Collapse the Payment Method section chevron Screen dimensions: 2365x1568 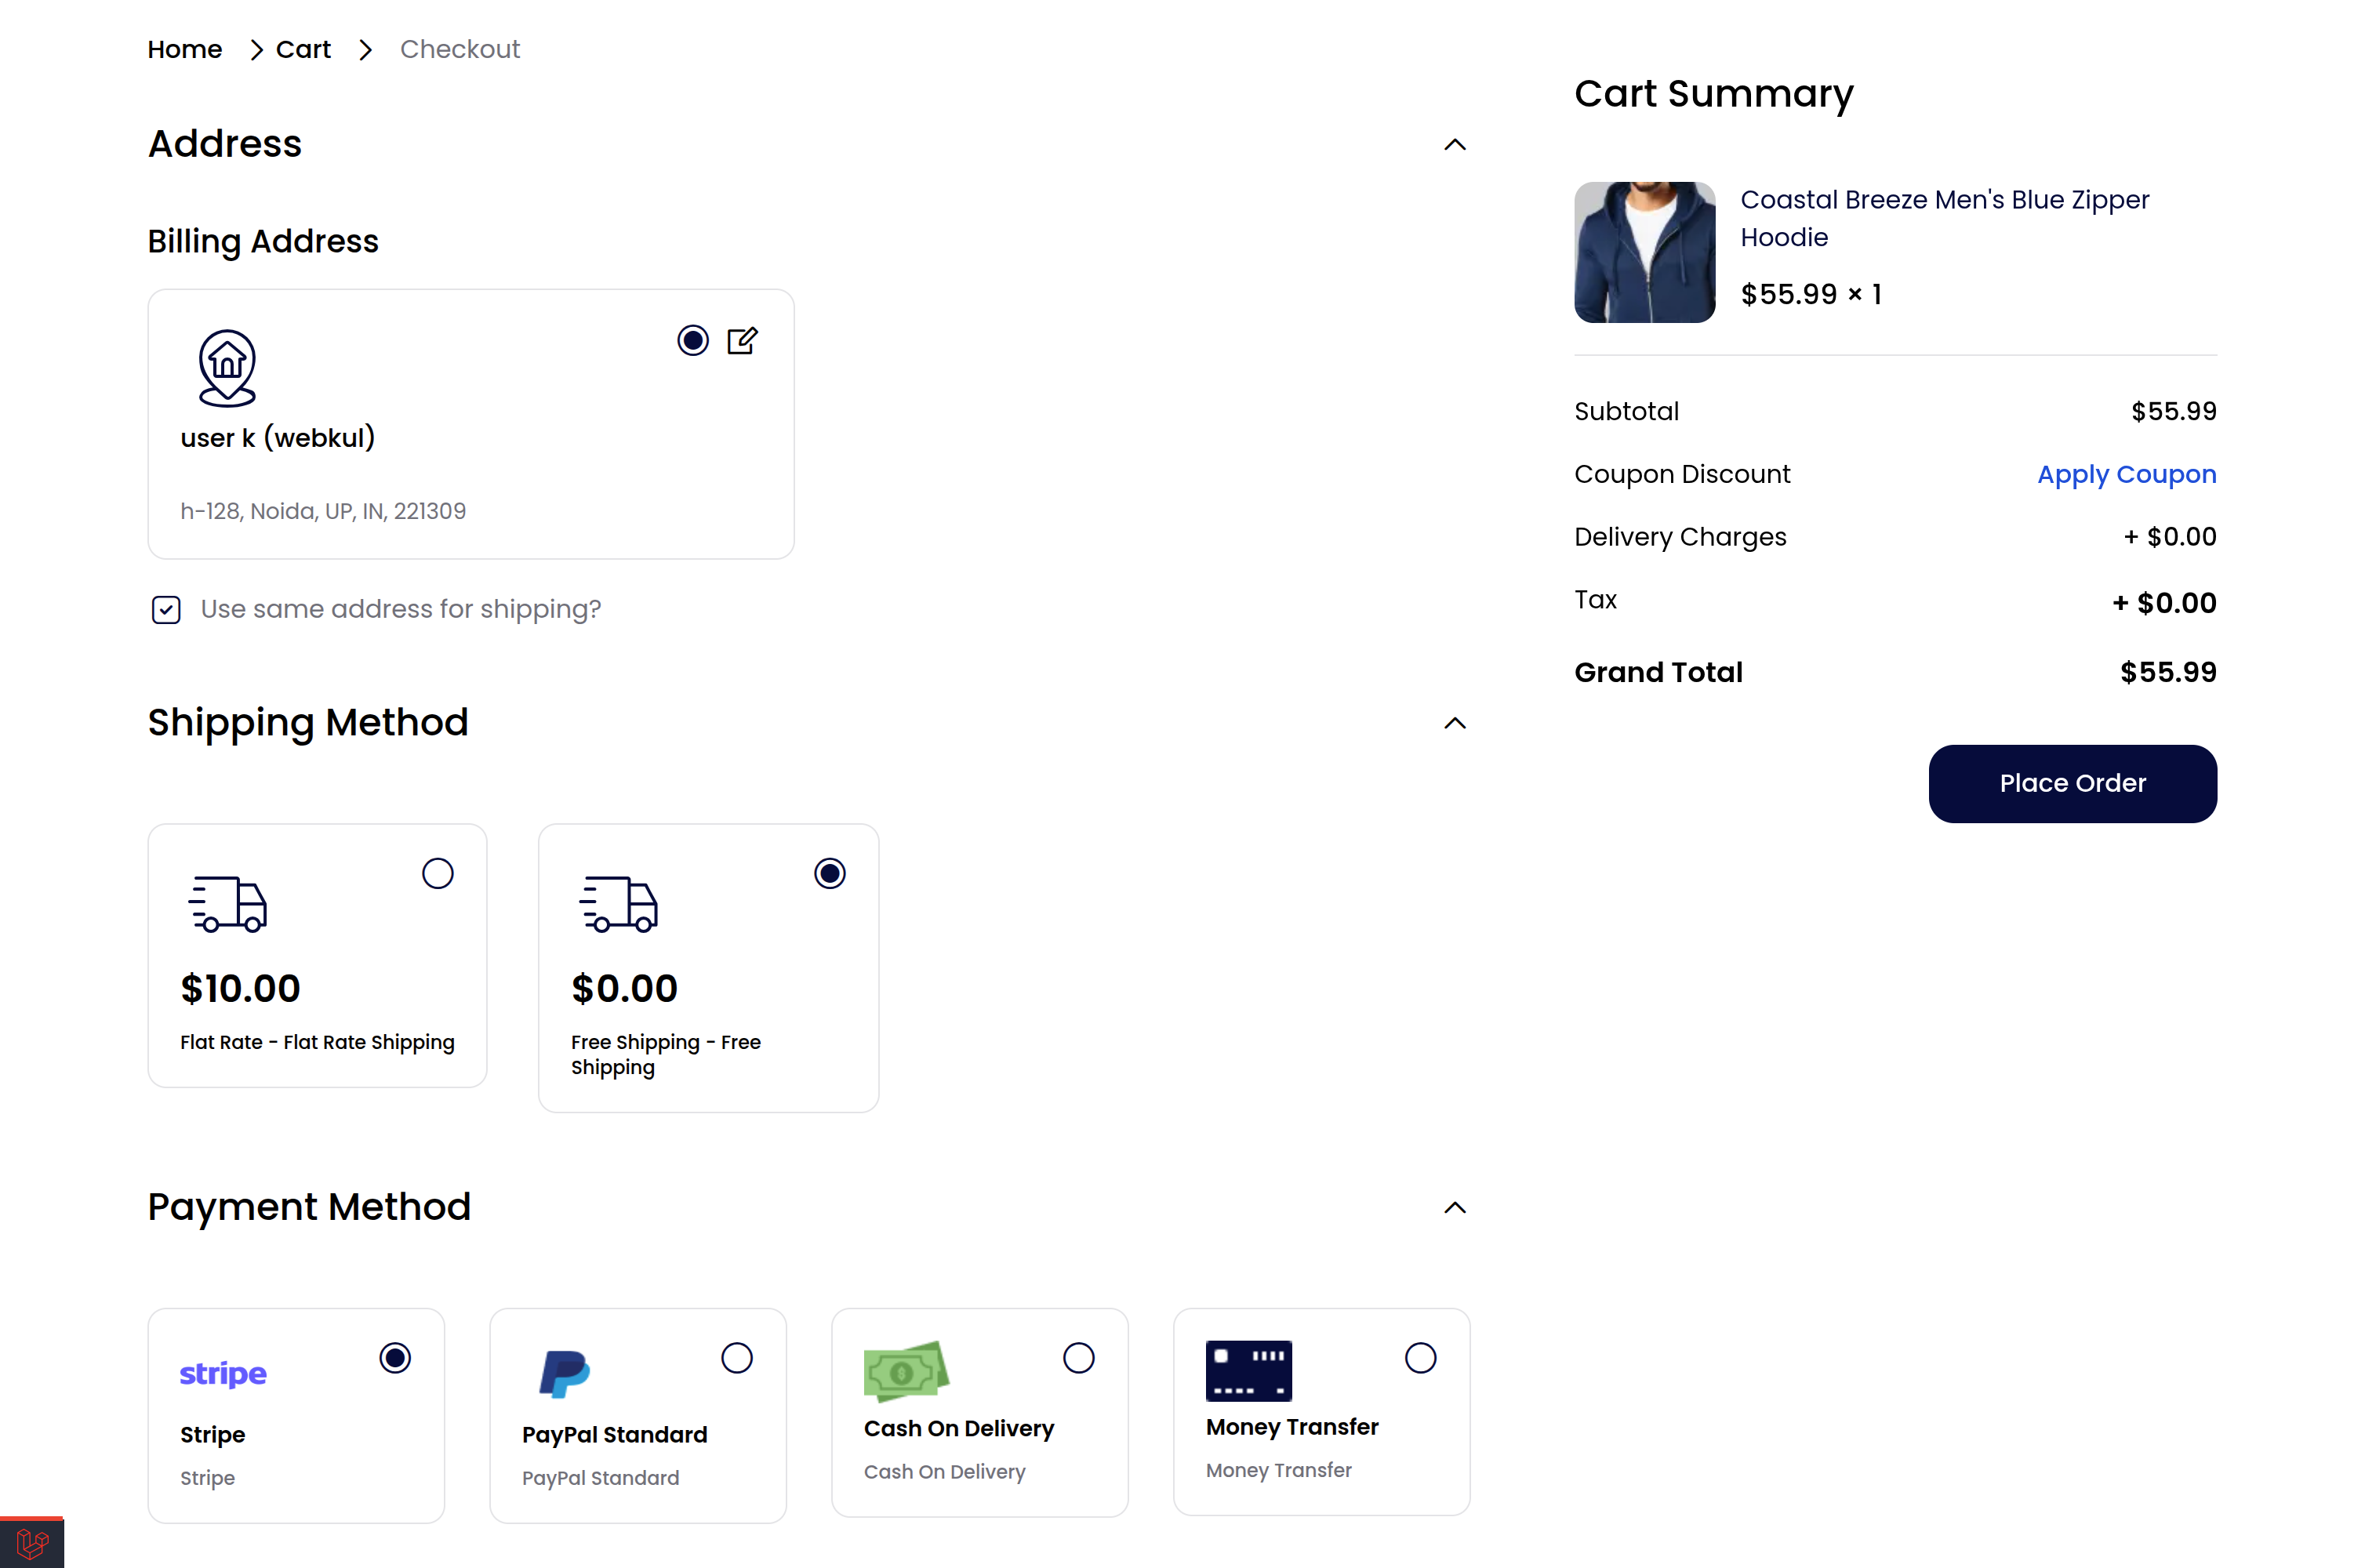pos(1455,1208)
